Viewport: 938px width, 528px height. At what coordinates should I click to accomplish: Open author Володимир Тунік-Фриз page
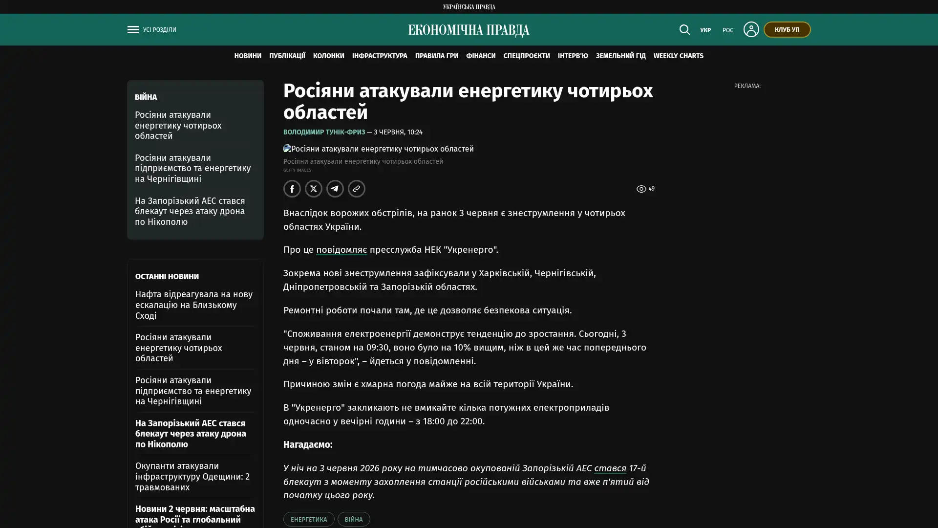point(324,132)
